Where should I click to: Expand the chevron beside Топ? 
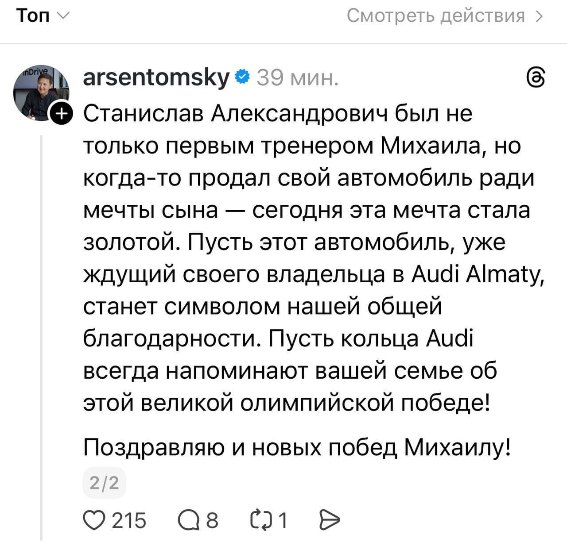(63, 16)
